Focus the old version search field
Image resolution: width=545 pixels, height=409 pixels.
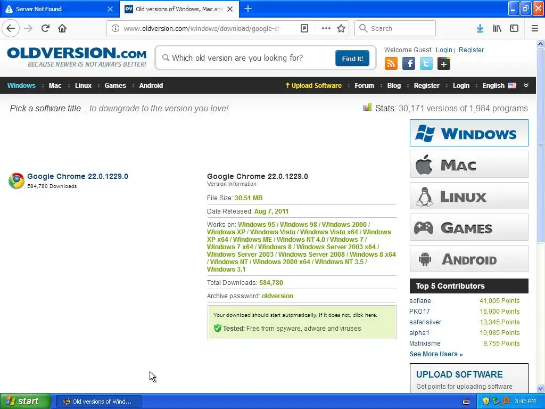(247, 58)
